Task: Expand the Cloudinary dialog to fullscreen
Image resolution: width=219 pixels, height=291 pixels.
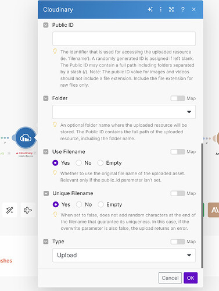Action: 171,9
